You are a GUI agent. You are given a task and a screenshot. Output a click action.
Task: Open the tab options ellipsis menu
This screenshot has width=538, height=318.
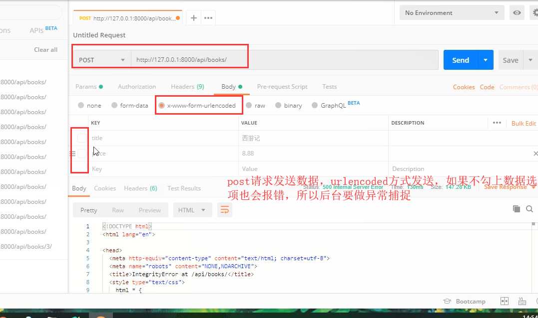coord(208,18)
